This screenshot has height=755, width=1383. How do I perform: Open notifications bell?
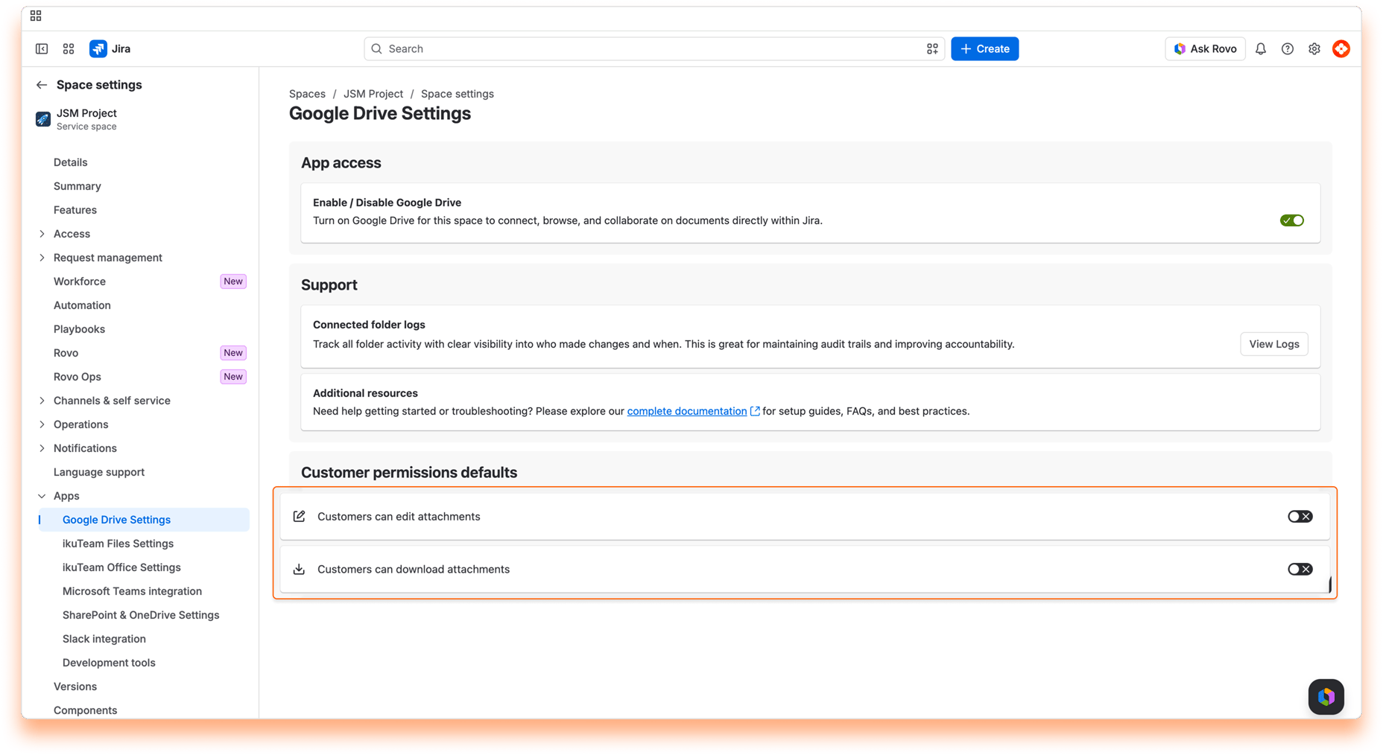[x=1261, y=48]
